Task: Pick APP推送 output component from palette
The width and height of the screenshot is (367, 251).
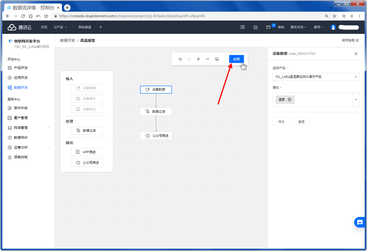Action: pyautogui.click(x=86, y=152)
